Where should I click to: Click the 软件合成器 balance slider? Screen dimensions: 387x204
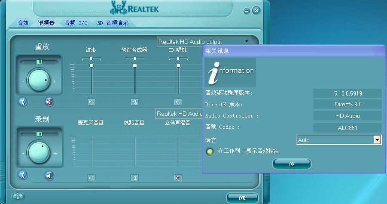tap(135, 59)
